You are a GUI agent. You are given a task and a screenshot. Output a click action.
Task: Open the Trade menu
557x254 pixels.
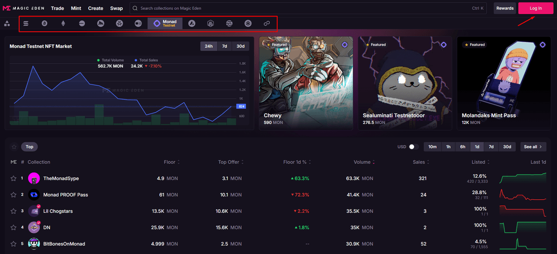point(58,8)
